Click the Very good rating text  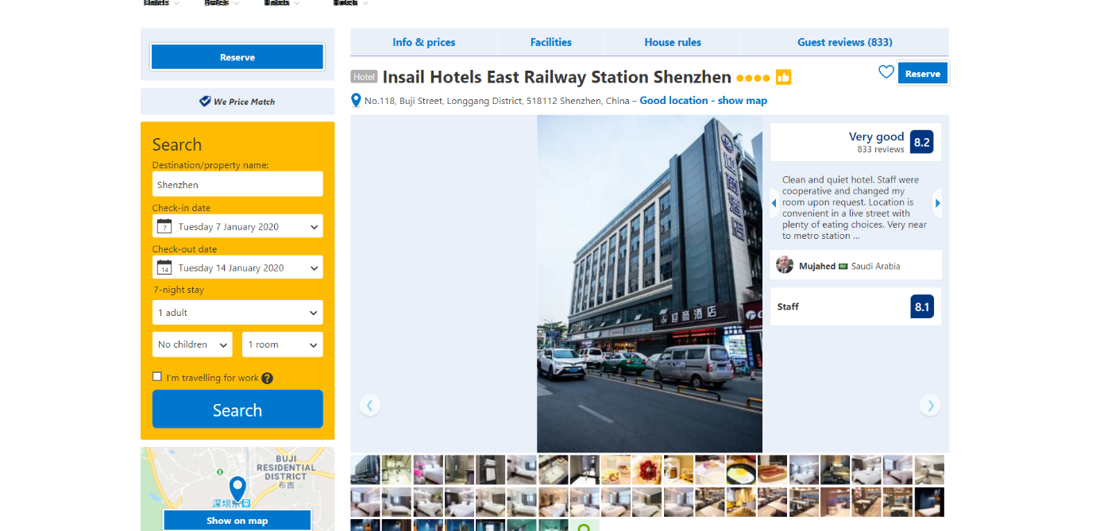(877, 137)
